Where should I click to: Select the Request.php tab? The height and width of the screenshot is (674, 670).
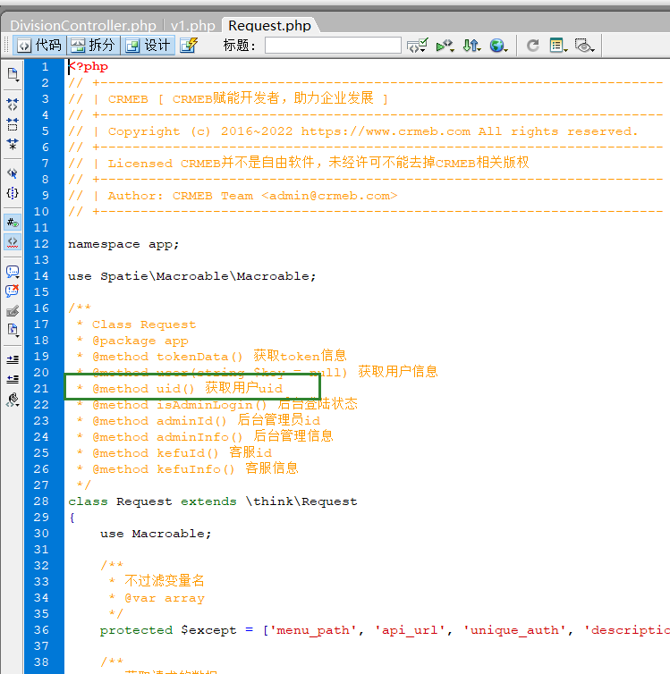pos(269,26)
